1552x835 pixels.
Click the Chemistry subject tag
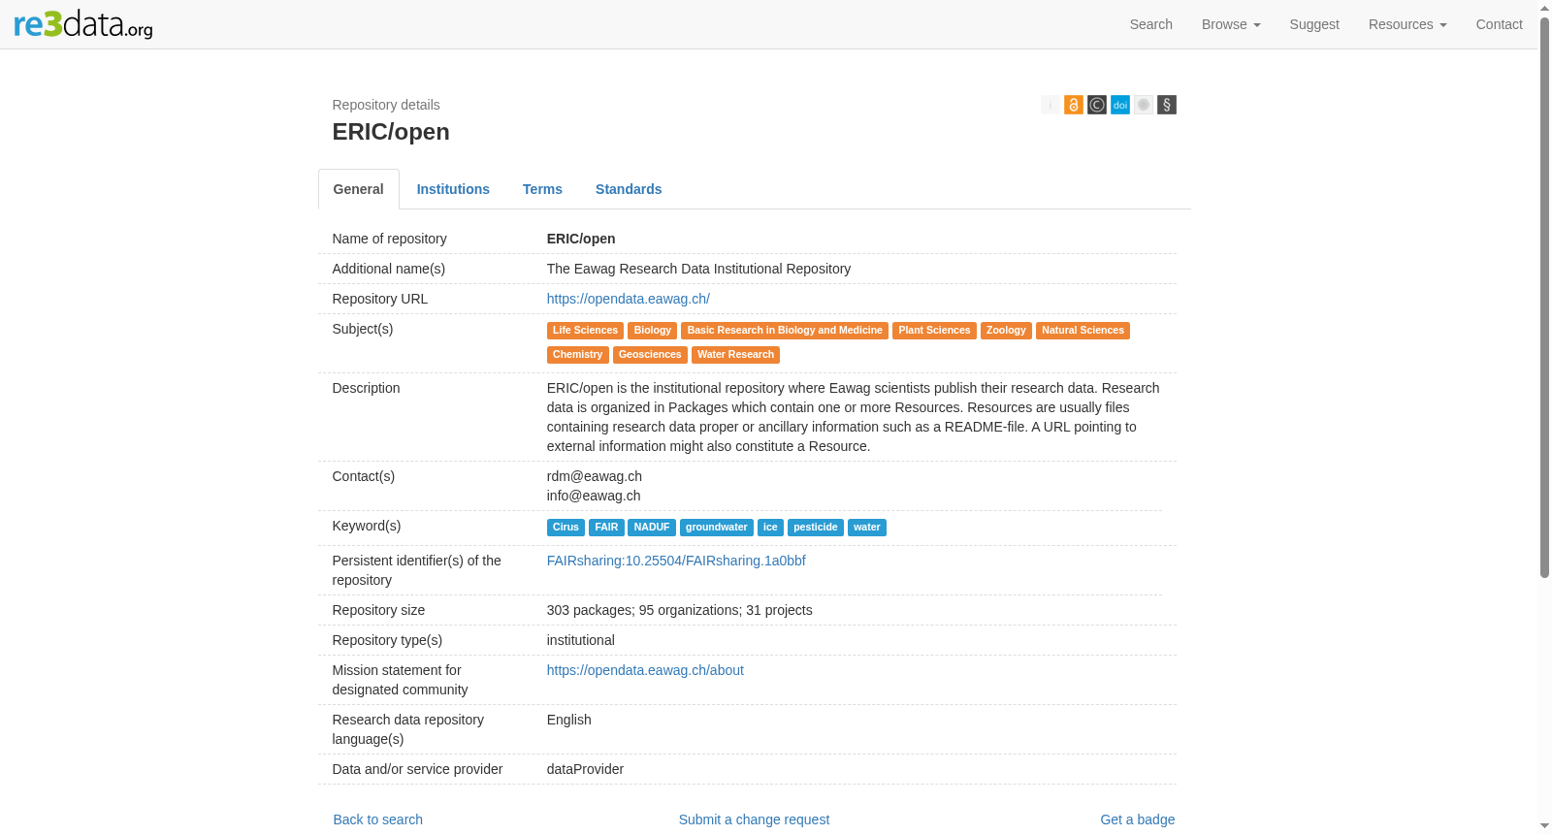(578, 355)
